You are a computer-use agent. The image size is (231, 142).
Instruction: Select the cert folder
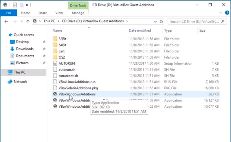tap(62, 51)
